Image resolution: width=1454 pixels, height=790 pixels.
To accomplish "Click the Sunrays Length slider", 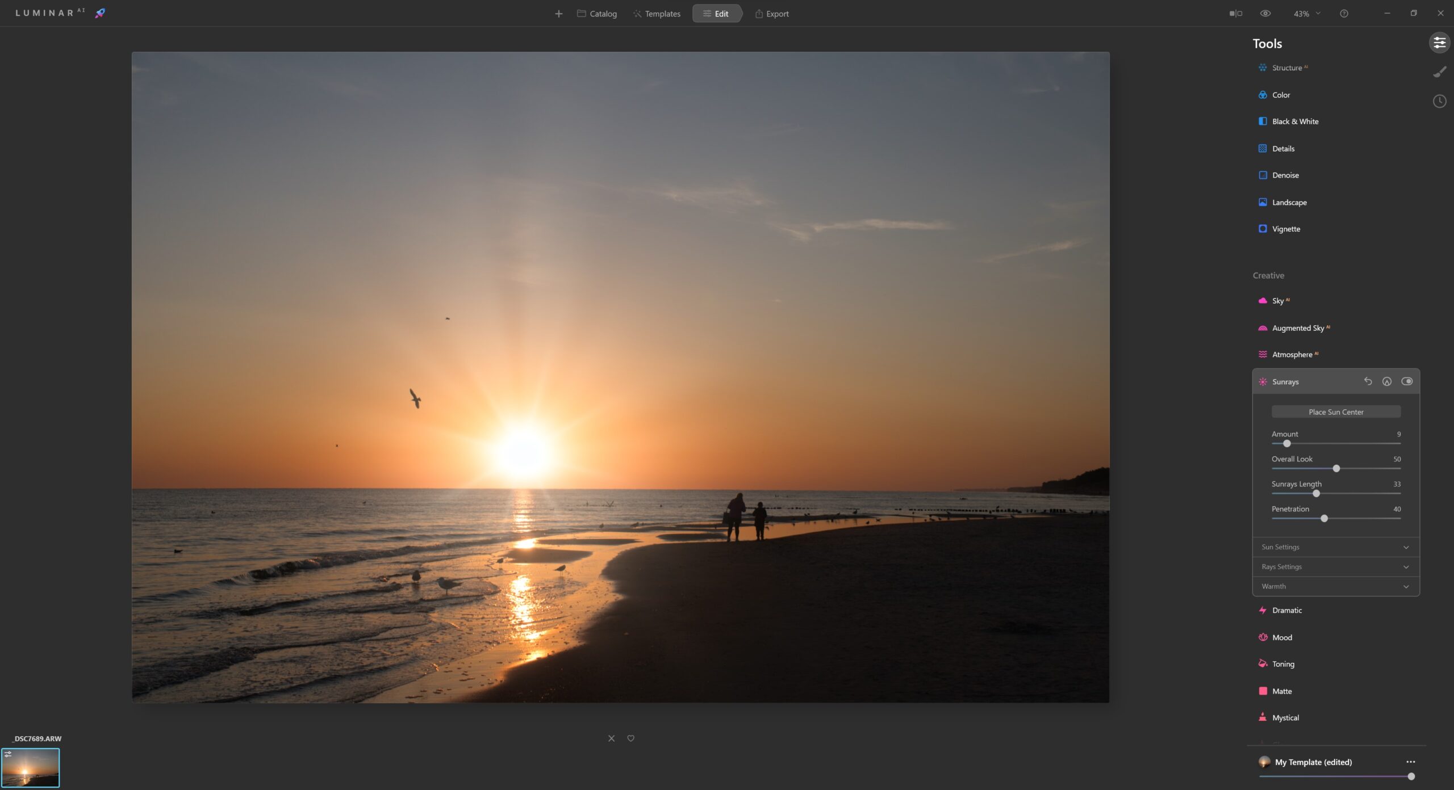I will (1336, 494).
